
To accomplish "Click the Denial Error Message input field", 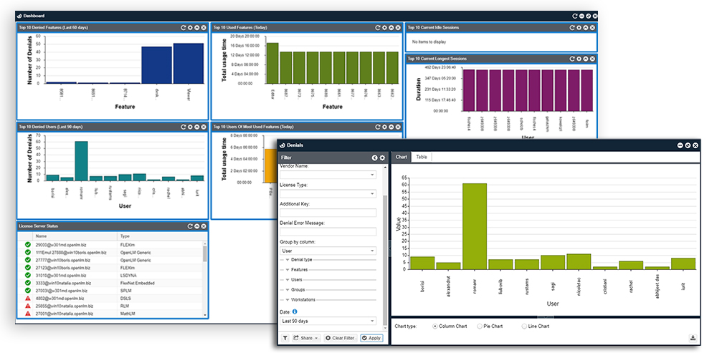I will click(x=328, y=232).
